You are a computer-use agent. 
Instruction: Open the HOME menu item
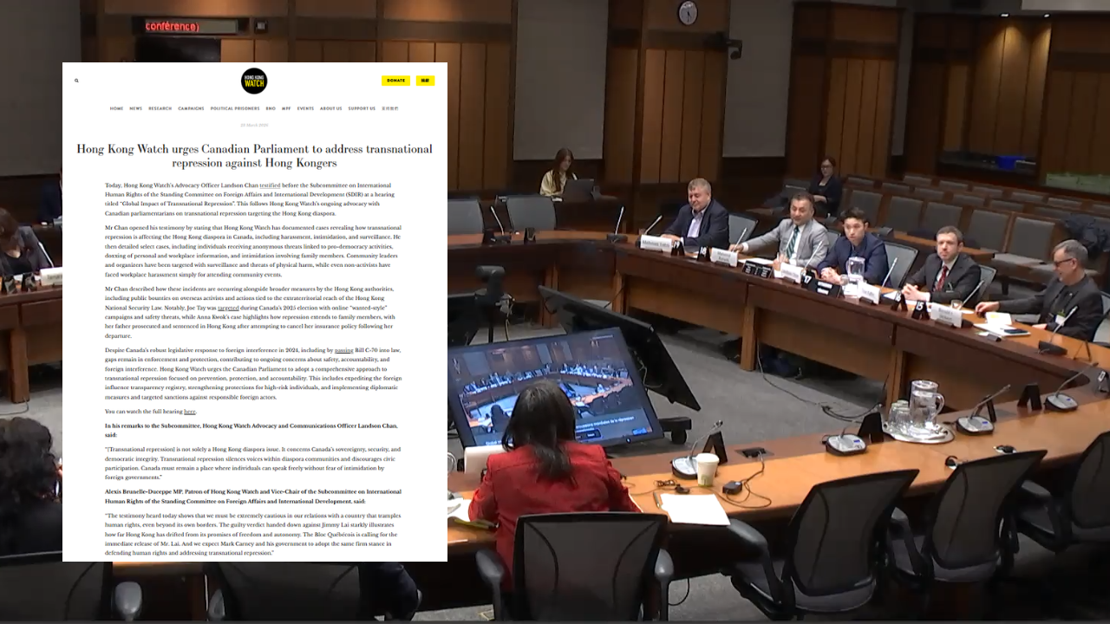pos(116,109)
